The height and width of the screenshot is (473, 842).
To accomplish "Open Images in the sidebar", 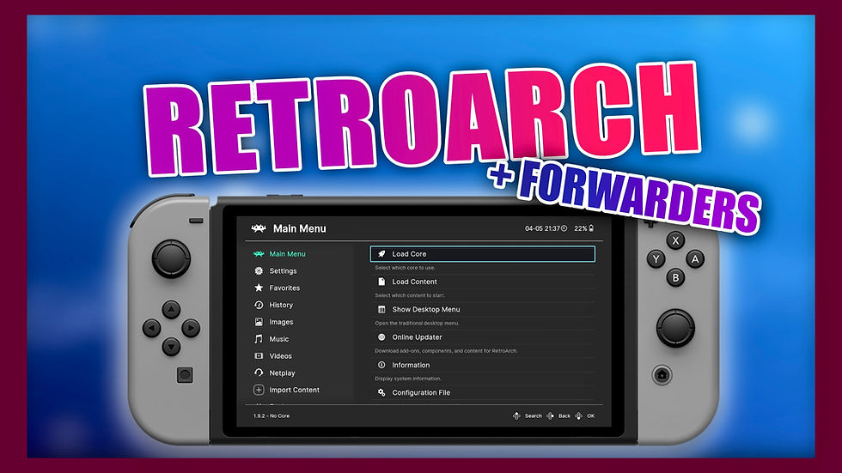I will [x=281, y=322].
